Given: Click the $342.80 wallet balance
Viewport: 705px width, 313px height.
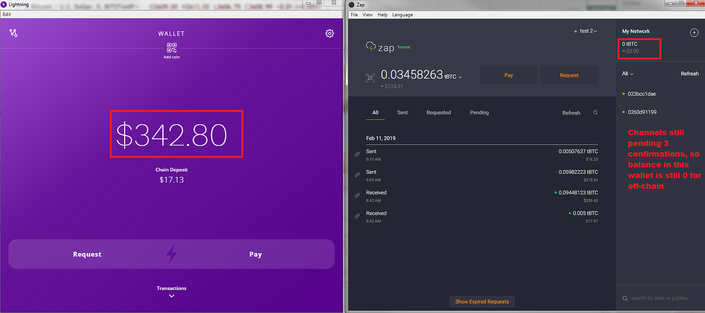Looking at the screenshot, I should (x=171, y=135).
